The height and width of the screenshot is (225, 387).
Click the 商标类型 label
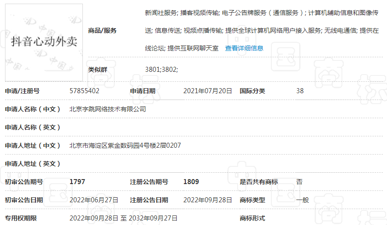252,200
